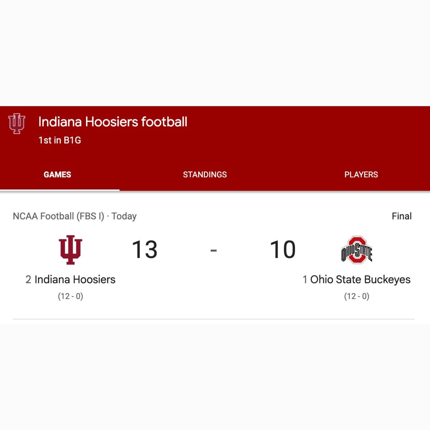Viewport: 430px width, 430px height.
Task: Click the Indiana Hoosiers logo beside score 13
Action: pyautogui.click(x=71, y=250)
